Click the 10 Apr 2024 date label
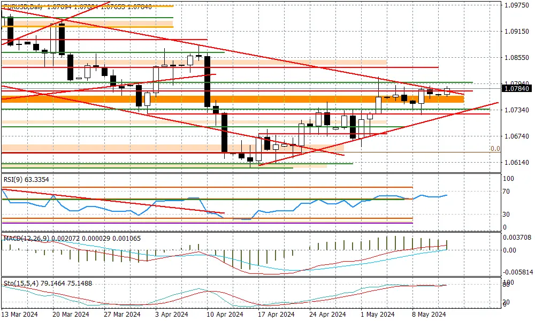Image resolution: width=535 pixels, height=321 pixels. (x=225, y=315)
